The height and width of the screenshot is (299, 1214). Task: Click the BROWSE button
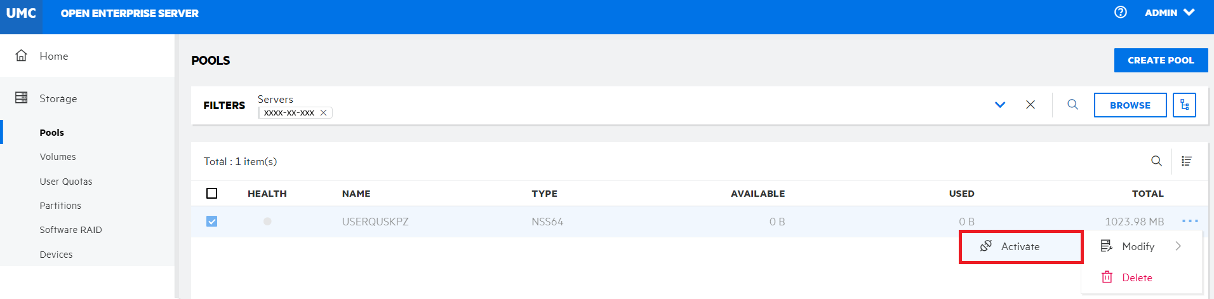1130,105
